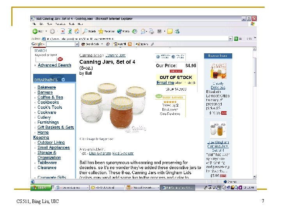Click the Edit page icon in the toolbar
This screenshot has width=281, height=210.
(x=159, y=31)
